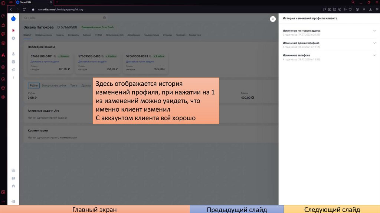Expand the Изменение данных профиля entry

(329, 45)
